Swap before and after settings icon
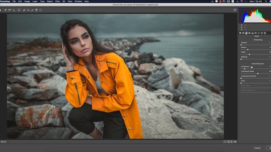Viewport: 271px width, 152px height. click(x=228, y=142)
